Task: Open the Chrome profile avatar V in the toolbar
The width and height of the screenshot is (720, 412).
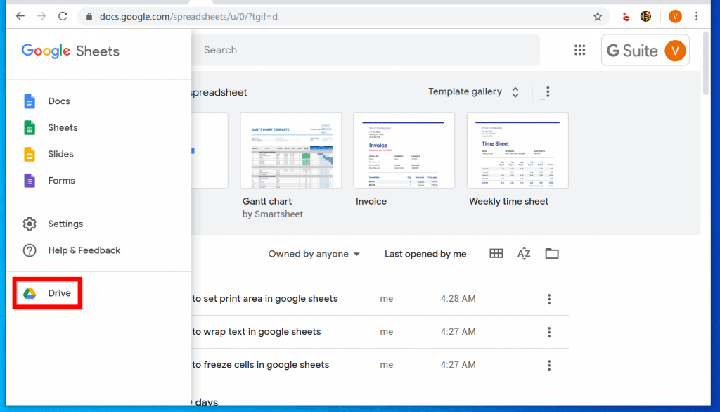Action: coord(675,17)
